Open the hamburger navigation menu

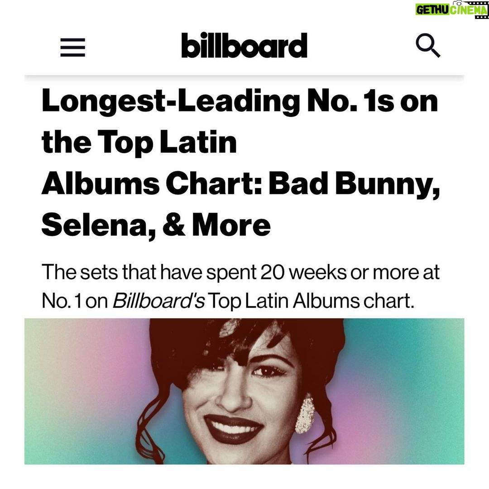point(72,47)
